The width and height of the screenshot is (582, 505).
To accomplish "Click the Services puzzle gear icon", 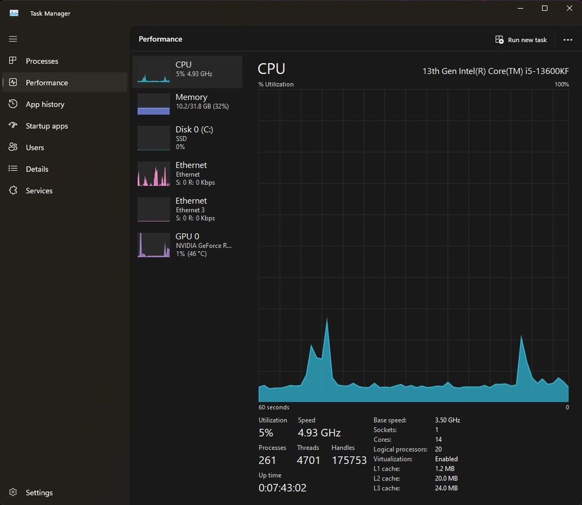I will 13,190.
